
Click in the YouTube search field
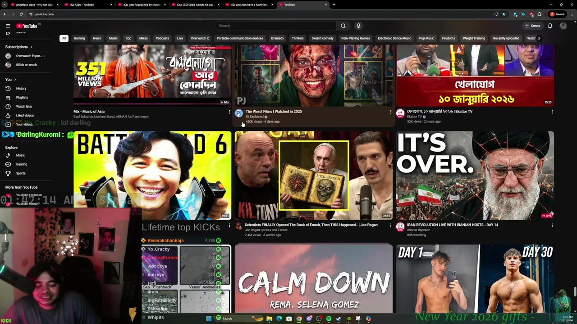(276, 26)
